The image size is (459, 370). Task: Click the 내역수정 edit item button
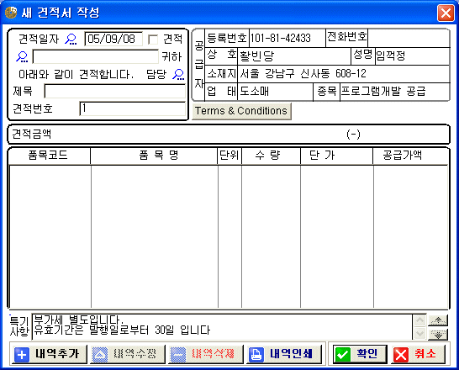pos(128,354)
